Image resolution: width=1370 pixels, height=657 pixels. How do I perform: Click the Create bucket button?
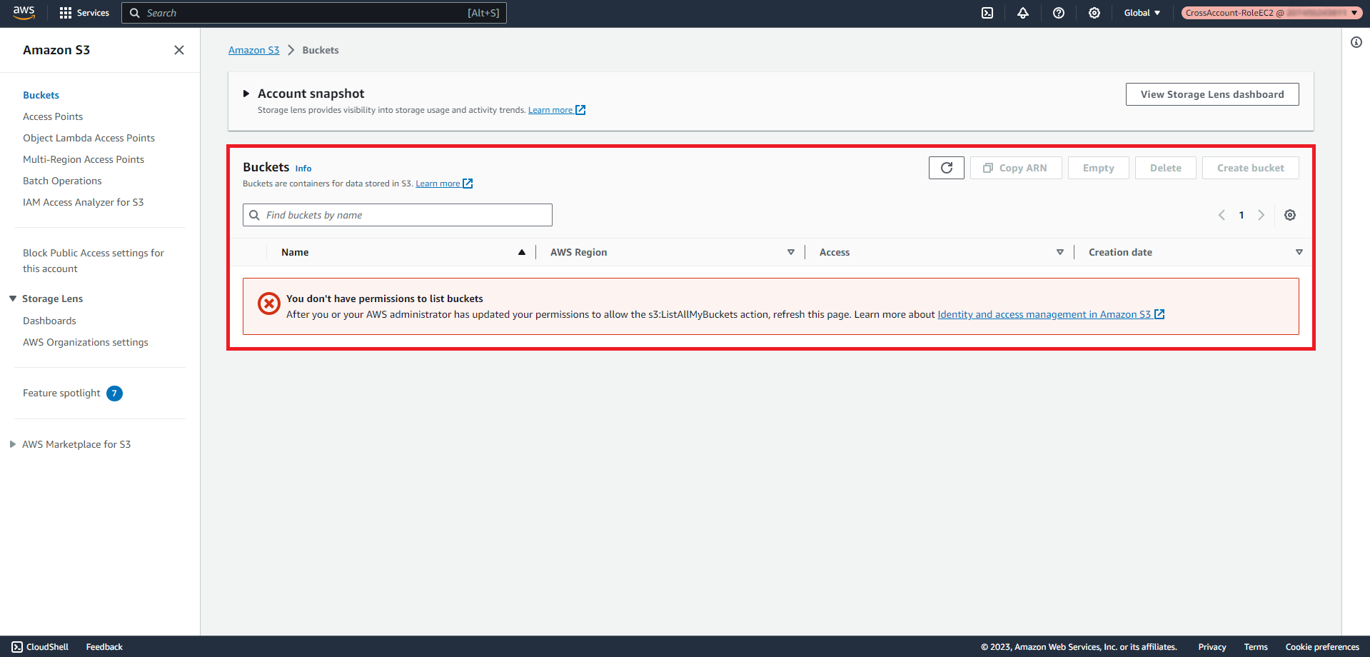point(1251,168)
